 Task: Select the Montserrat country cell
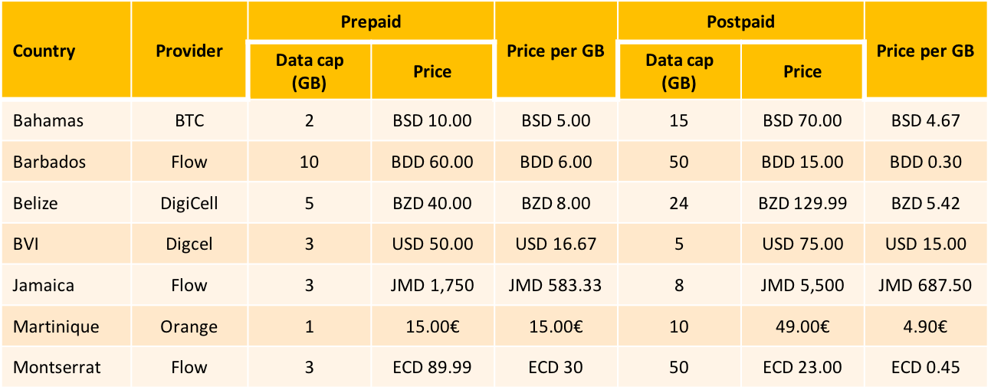[x=57, y=367]
